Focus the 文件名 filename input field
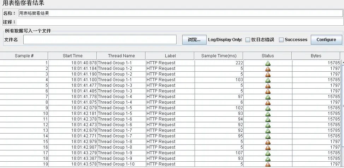This screenshot has height=168, width=344. 100,40
